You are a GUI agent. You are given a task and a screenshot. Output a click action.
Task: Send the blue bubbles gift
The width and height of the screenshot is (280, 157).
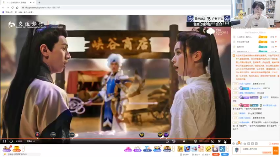222,149
